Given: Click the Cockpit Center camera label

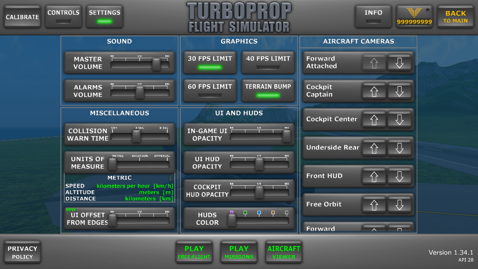Looking at the screenshot, I should (x=332, y=119).
